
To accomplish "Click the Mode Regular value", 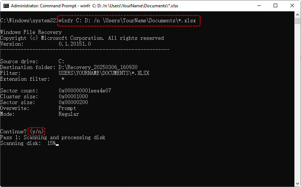I will (x=69, y=114).
